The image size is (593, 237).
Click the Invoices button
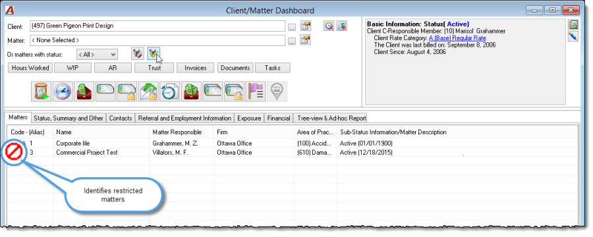click(x=196, y=68)
